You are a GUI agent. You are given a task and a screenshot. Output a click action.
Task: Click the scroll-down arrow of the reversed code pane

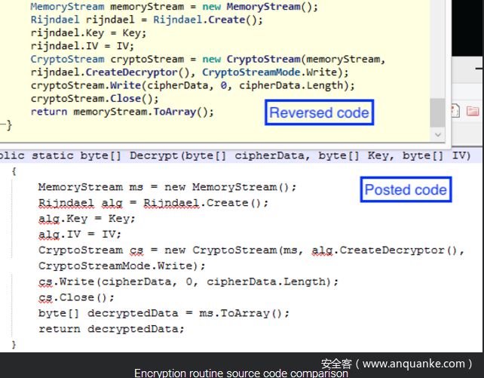pos(438,134)
